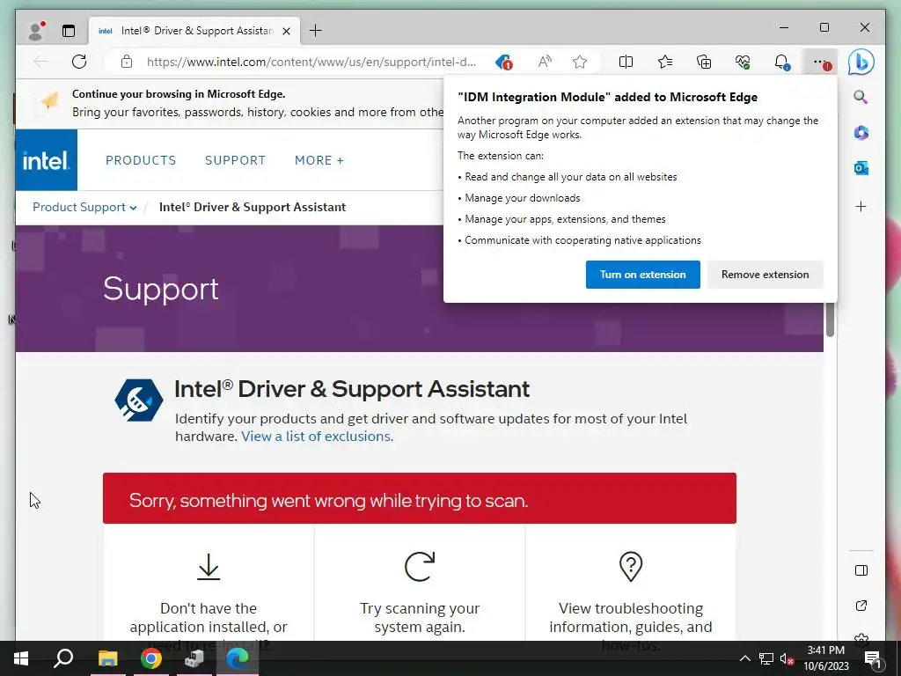Expand the MORE + menu
The height and width of the screenshot is (676, 901).
click(319, 160)
